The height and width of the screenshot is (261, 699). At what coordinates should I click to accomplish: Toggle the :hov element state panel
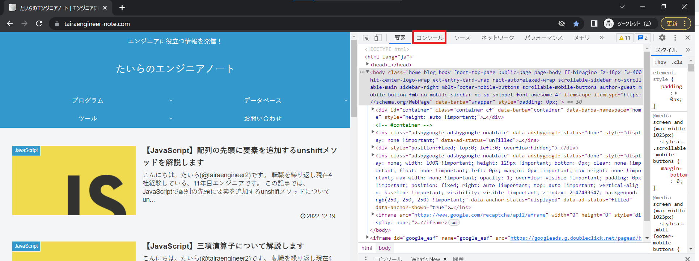tap(660, 62)
